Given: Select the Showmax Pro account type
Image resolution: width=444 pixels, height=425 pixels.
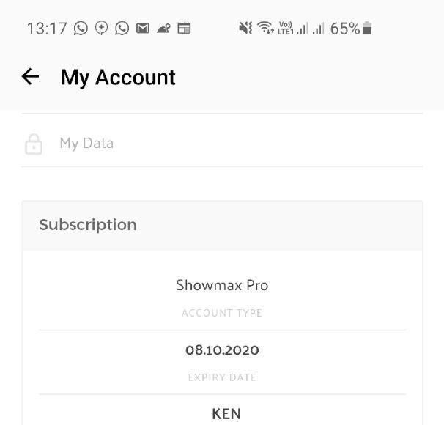Looking at the screenshot, I should (222, 285).
